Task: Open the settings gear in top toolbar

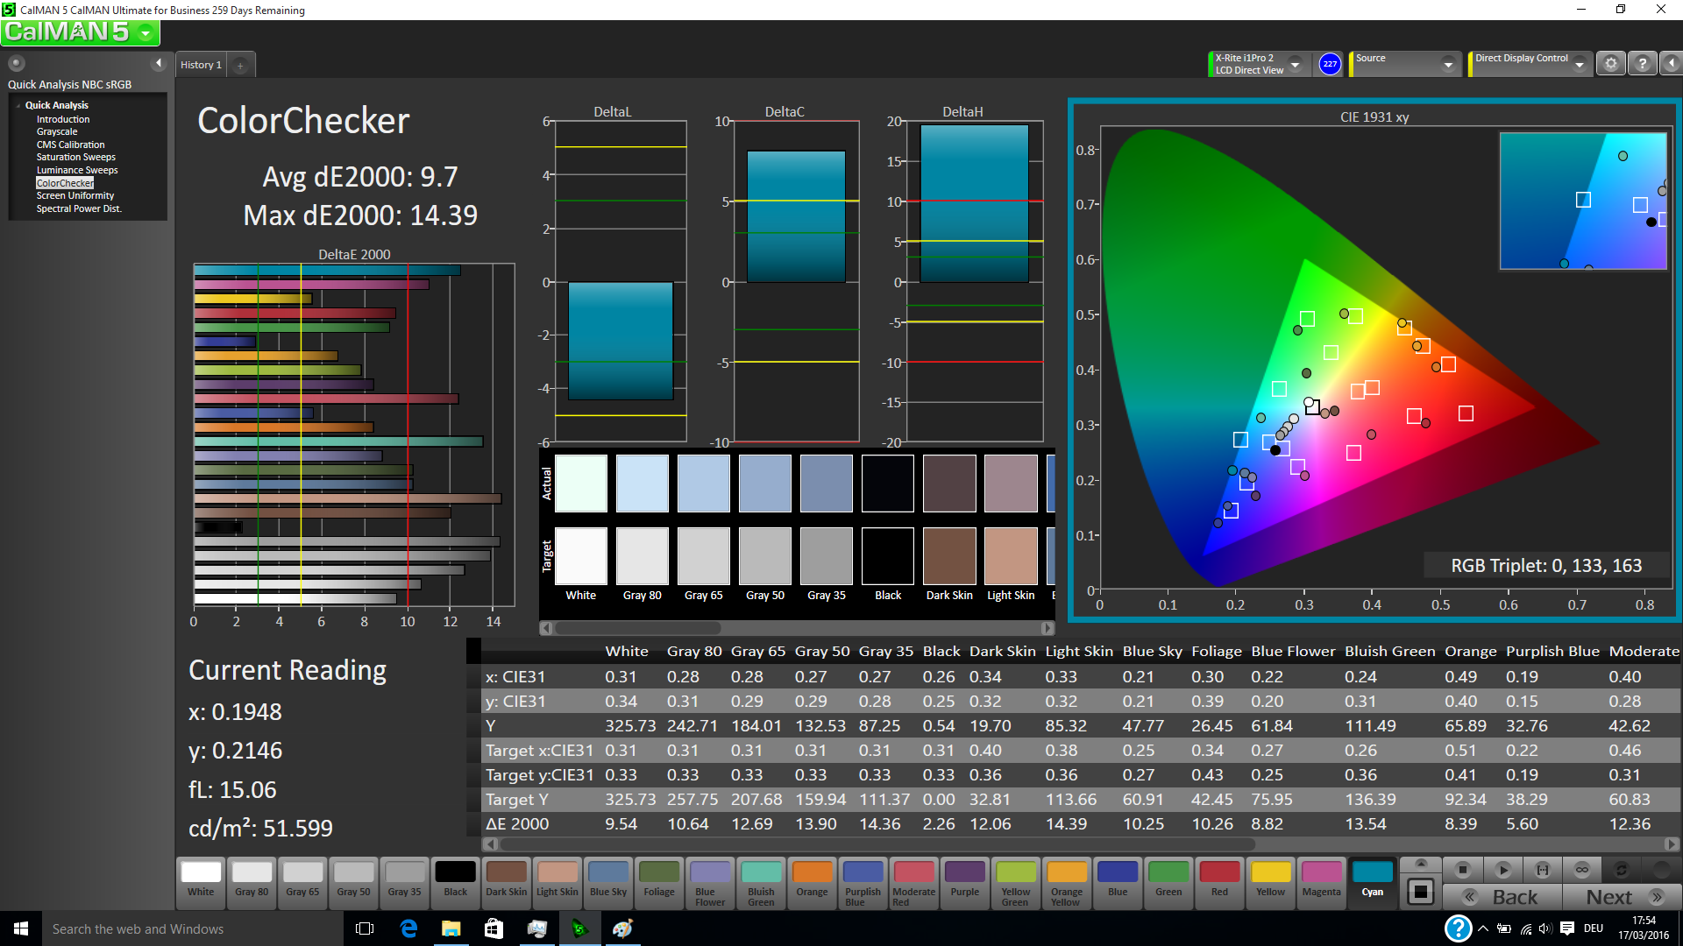Action: (x=1610, y=64)
